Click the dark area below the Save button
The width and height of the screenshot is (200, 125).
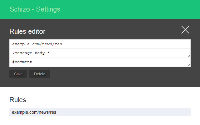[x=18, y=82]
